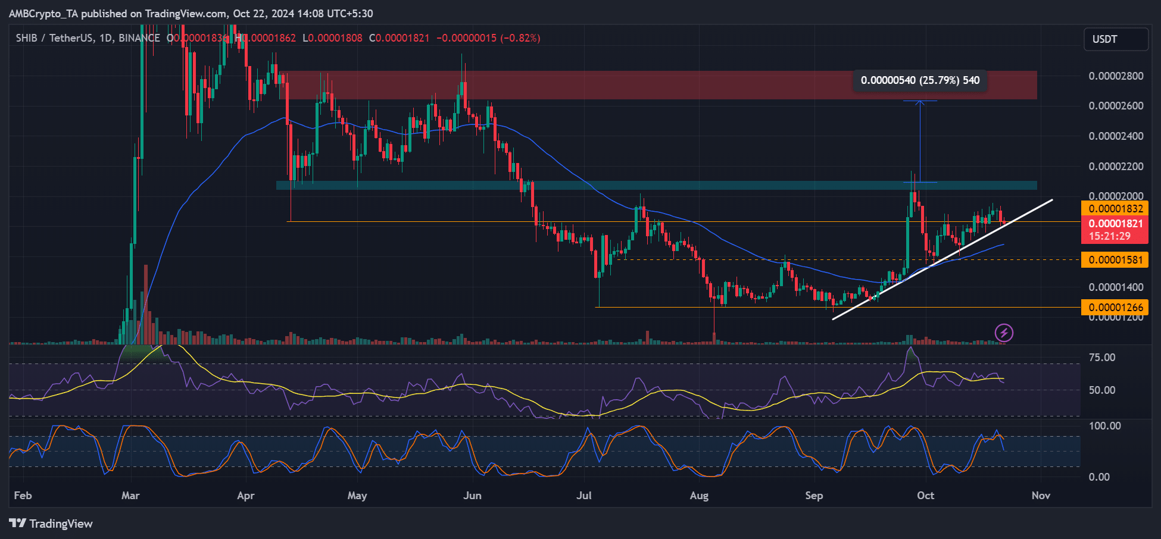Select the 0.00001832 orange price label

(1115, 208)
